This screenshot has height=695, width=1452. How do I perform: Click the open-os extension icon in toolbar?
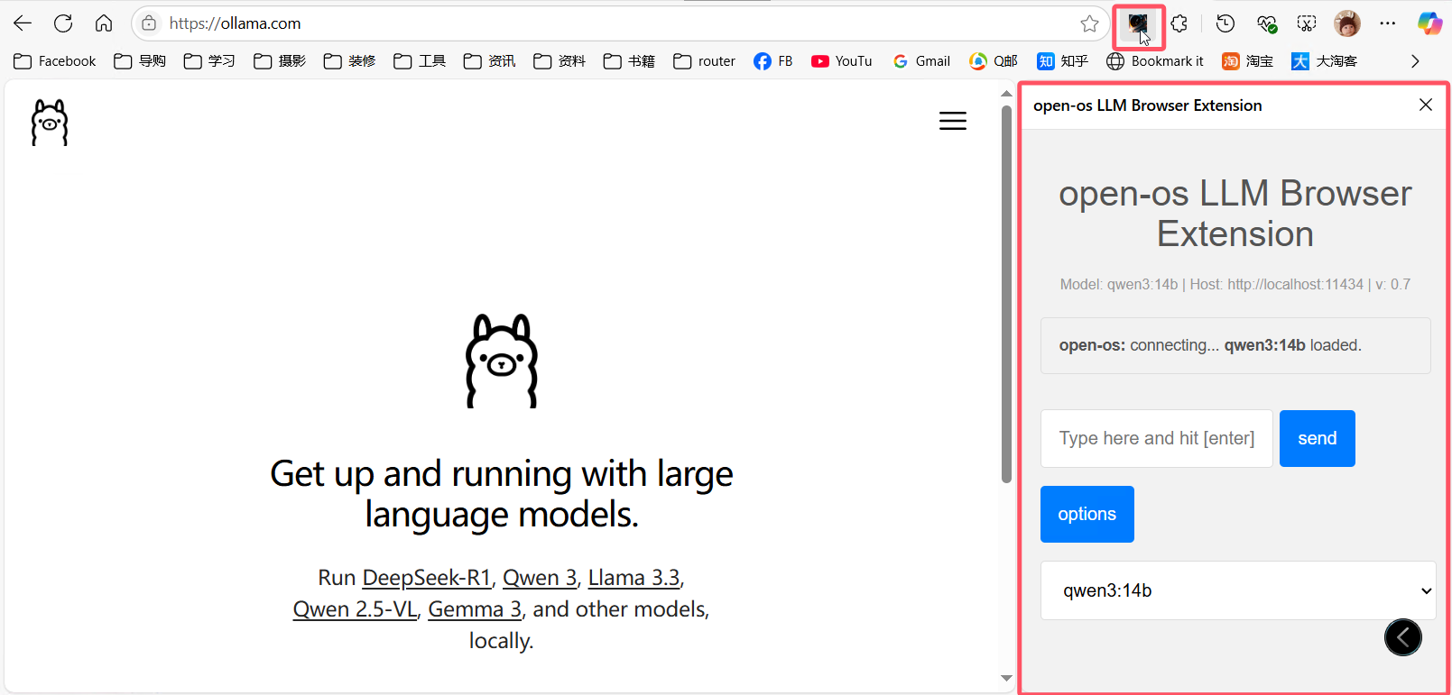tap(1138, 24)
